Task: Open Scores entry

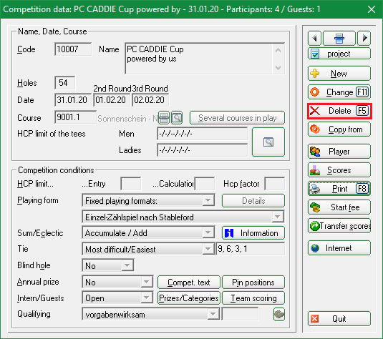Action: coord(339,170)
